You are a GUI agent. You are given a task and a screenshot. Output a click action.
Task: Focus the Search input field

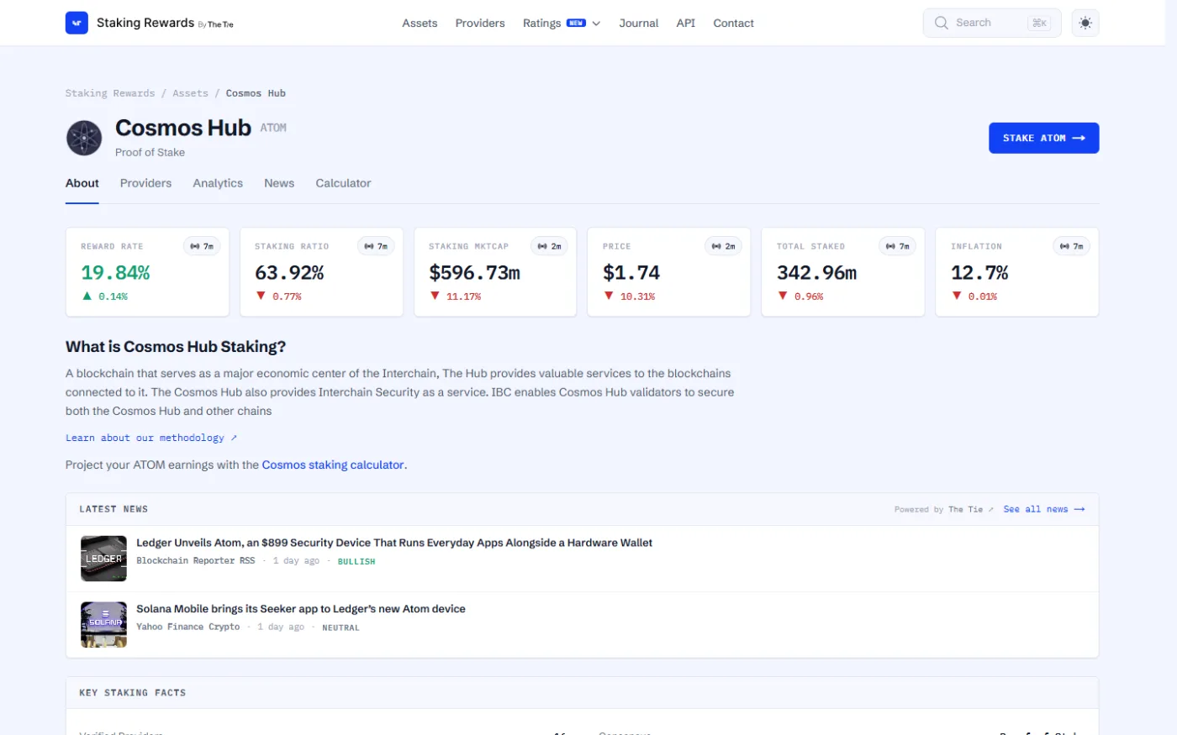tap(992, 23)
